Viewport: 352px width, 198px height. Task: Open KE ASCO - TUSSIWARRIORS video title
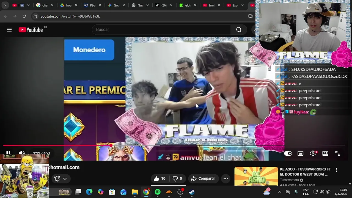[305, 172]
